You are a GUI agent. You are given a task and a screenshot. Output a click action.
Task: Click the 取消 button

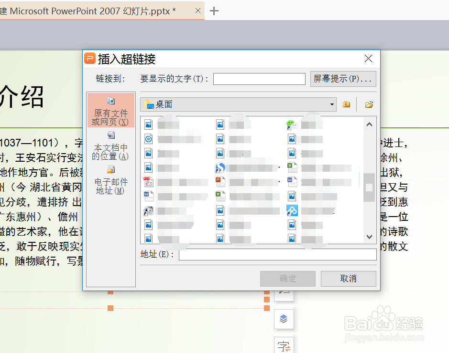(x=348, y=279)
